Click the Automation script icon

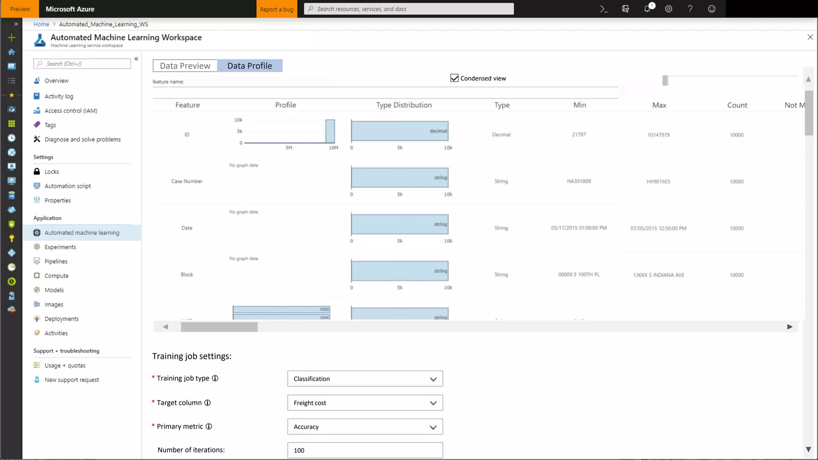[37, 186]
